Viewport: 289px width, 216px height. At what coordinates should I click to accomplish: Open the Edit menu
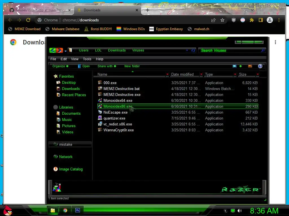[64, 59]
